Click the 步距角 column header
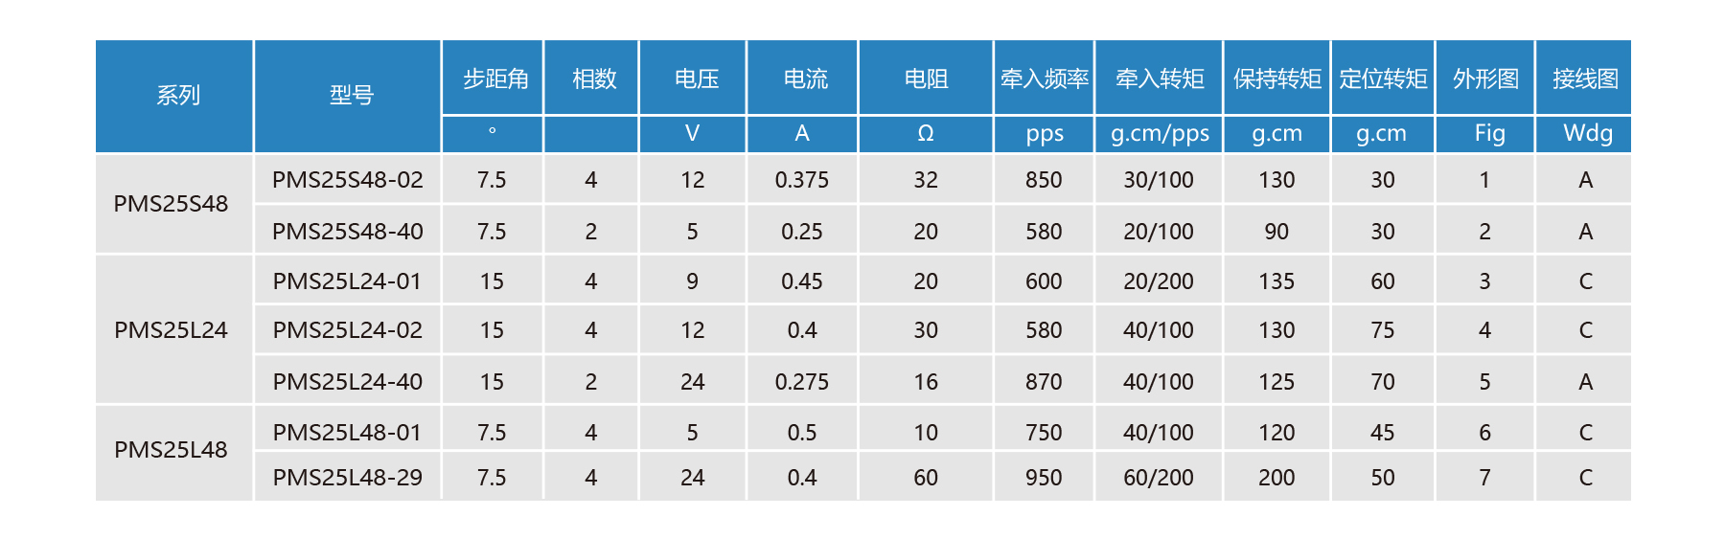 tap(495, 79)
